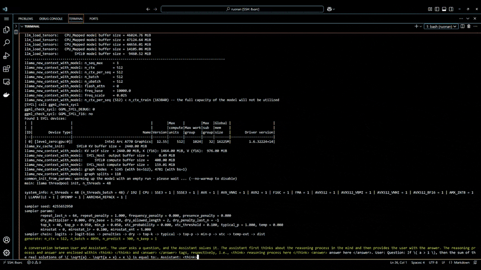Open the Copilot chat icon menu

(330, 9)
